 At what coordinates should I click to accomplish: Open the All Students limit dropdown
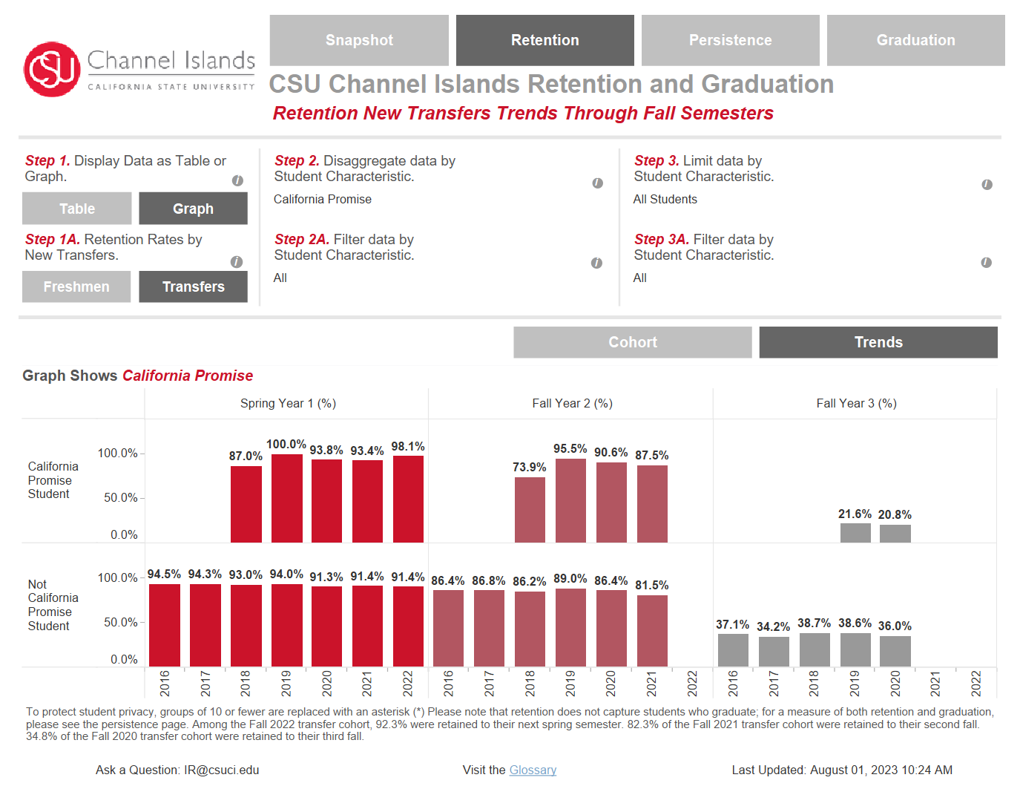click(x=665, y=199)
